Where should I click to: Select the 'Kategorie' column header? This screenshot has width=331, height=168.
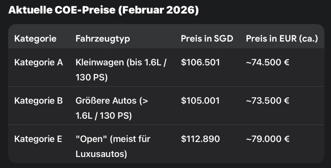(x=35, y=39)
